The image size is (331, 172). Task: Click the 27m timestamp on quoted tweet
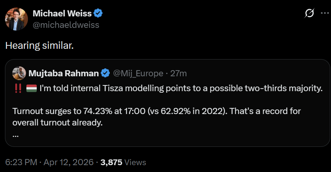(x=179, y=73)
